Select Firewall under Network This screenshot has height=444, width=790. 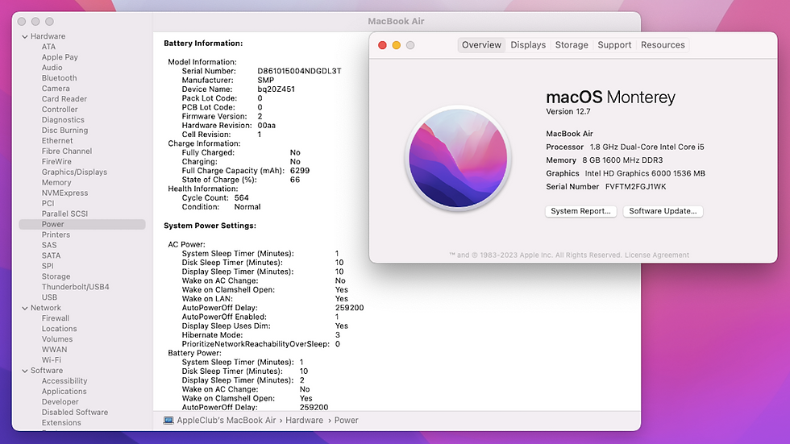pos(56,318)
